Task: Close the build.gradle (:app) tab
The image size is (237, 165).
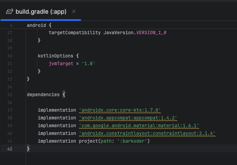Action: 74,11
